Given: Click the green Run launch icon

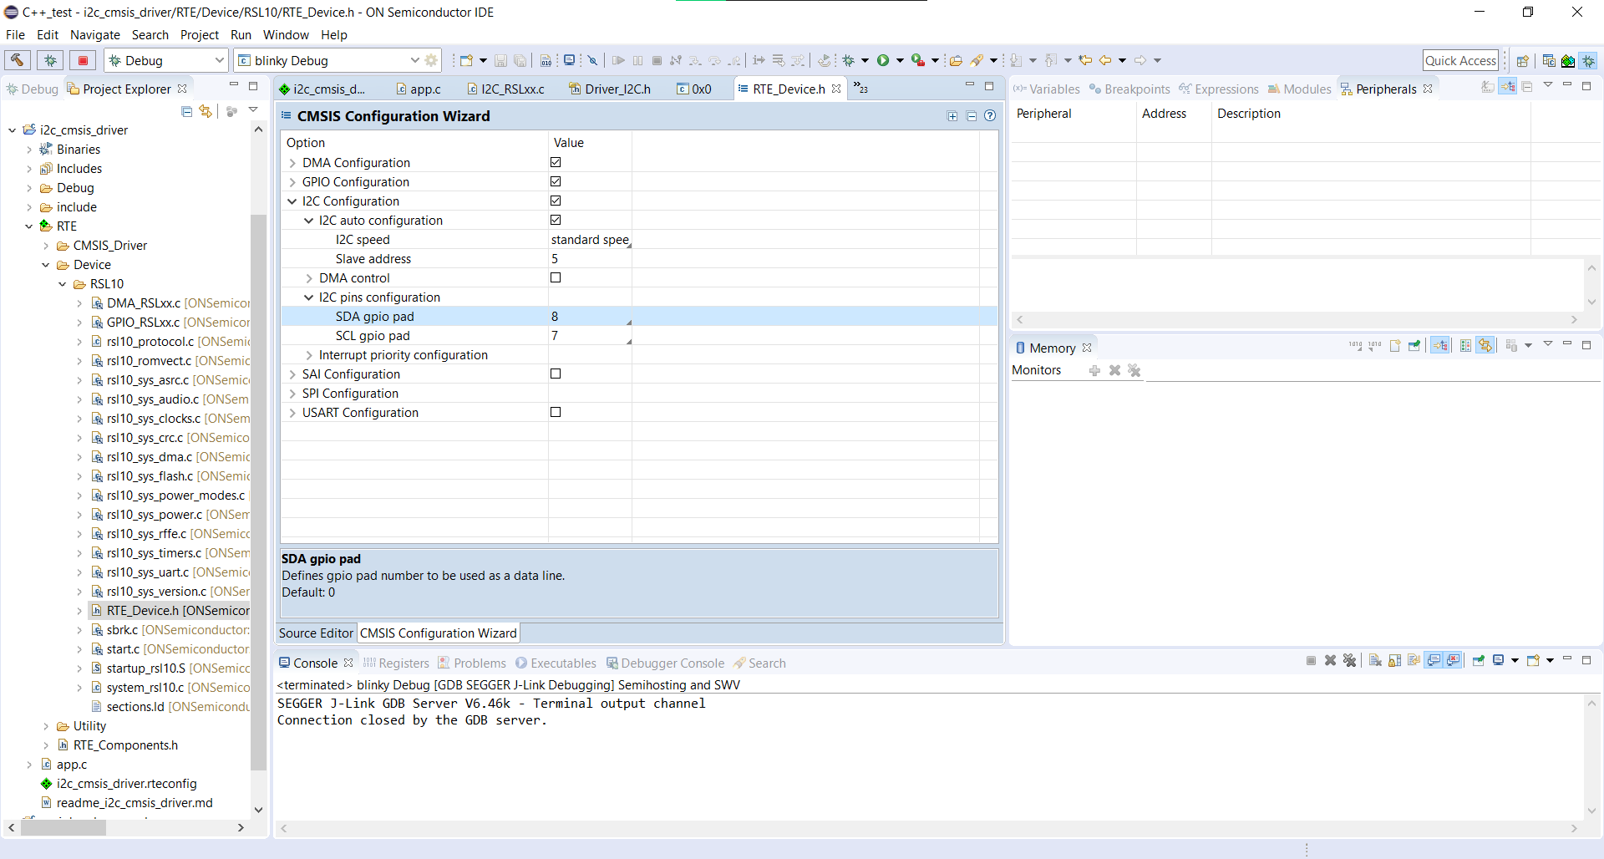Looking at the screenshot, I should (883, 60).
